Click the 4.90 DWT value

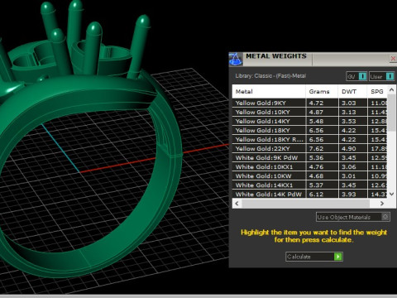[x=349, y=148]
